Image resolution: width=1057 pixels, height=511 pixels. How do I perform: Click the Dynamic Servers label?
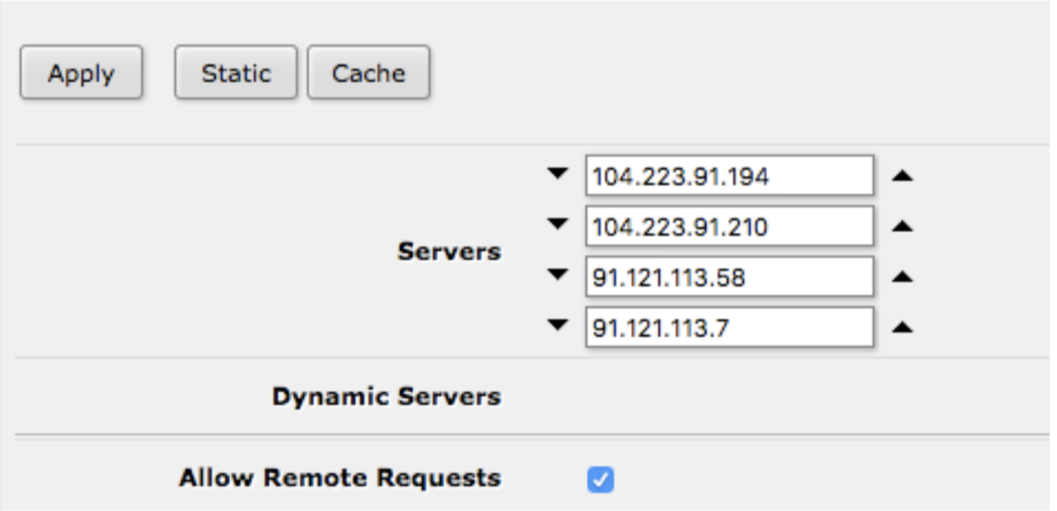386,397
